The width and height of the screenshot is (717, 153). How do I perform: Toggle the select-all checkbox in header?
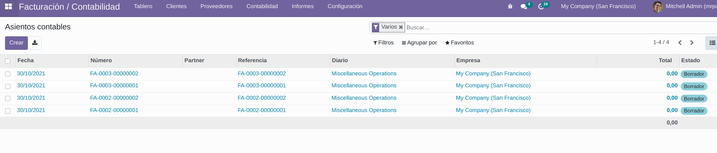tap(8, 61)
